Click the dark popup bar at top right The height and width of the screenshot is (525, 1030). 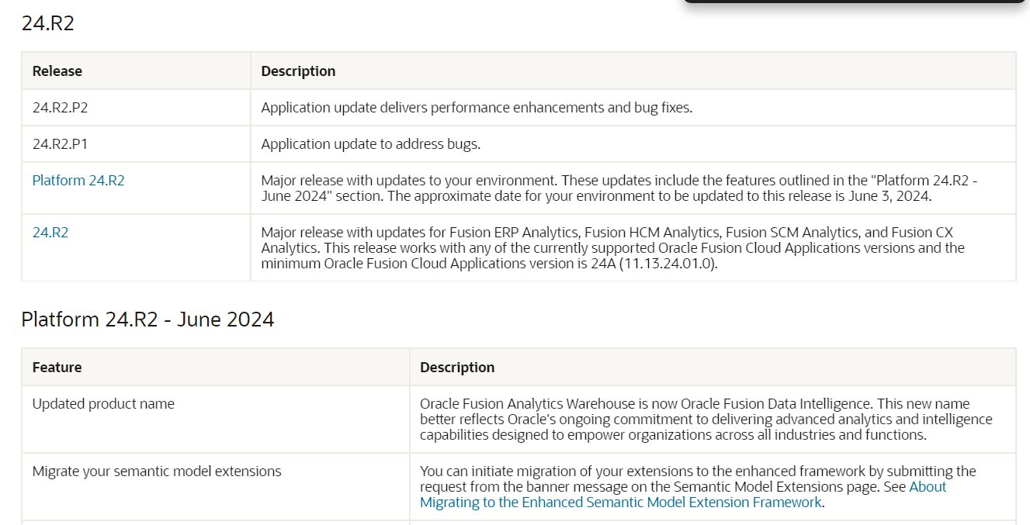tap(855, 2)
